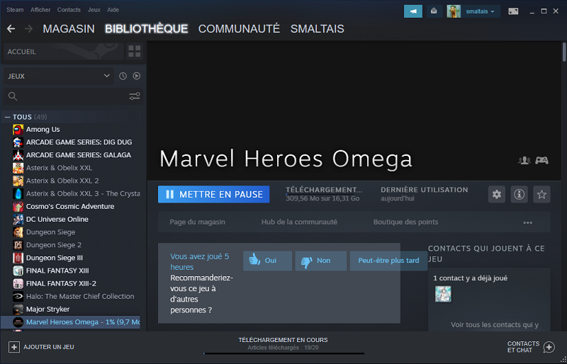
Task: Choose Peut-être plus tard
Action: 388,261
